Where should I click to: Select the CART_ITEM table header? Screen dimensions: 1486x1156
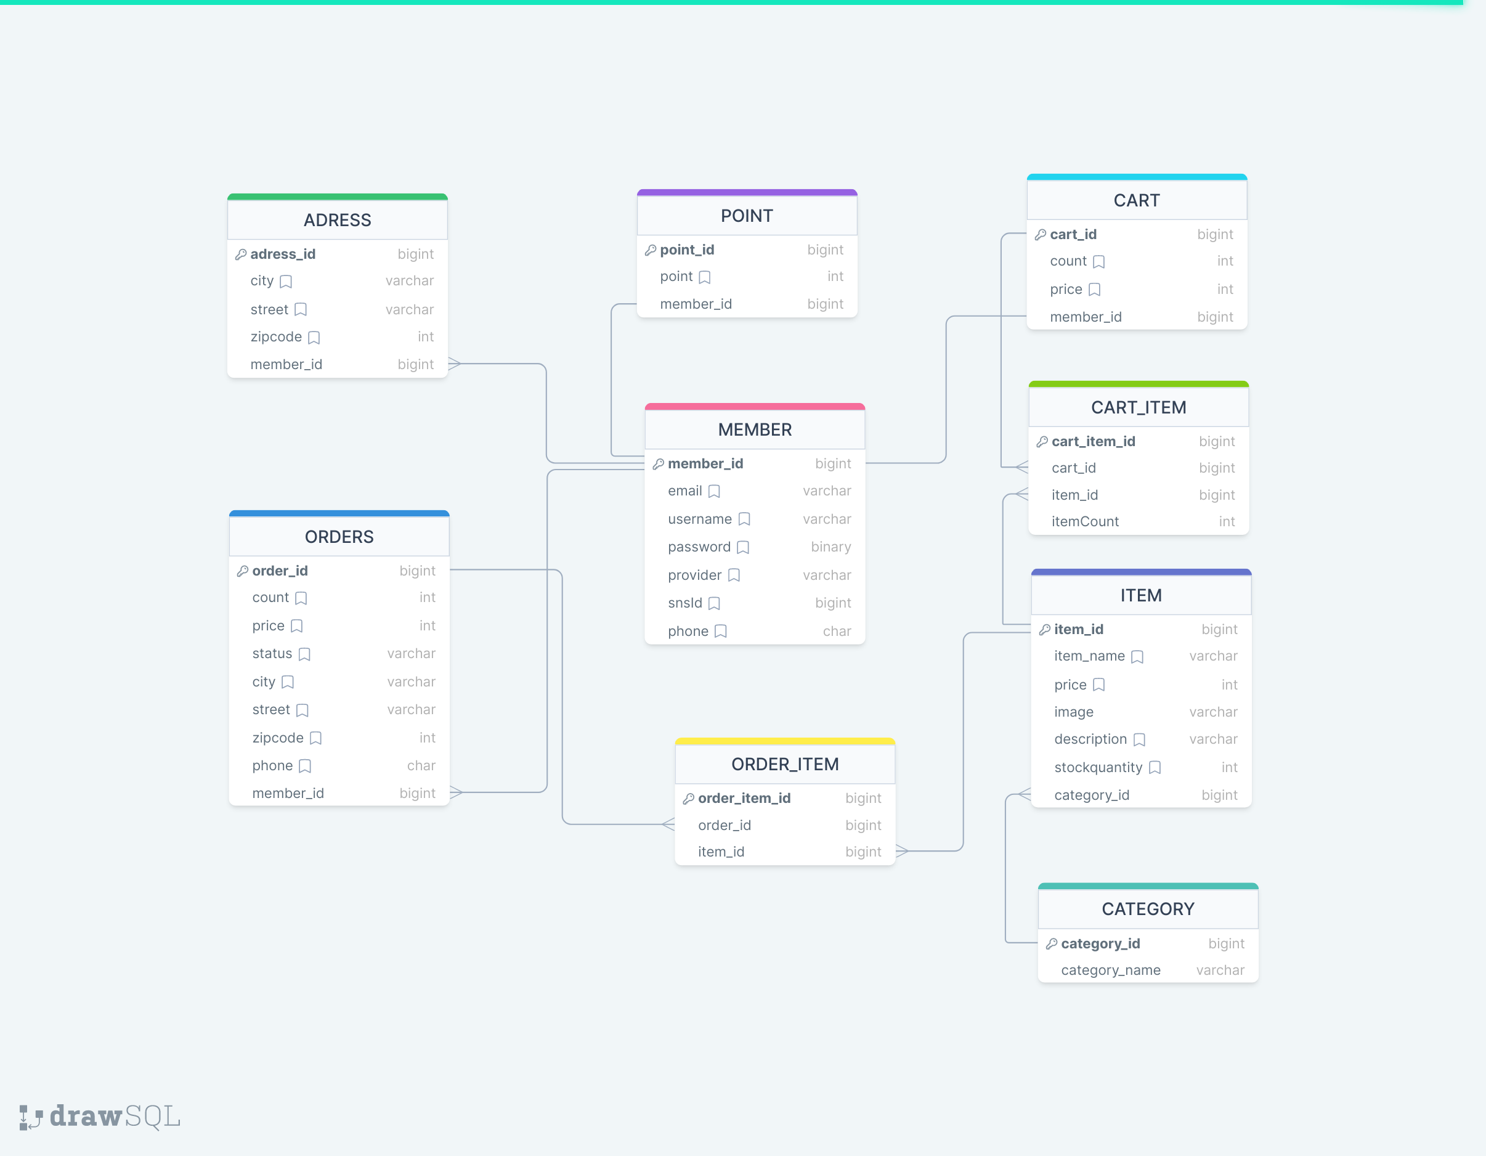[1139, 407]
